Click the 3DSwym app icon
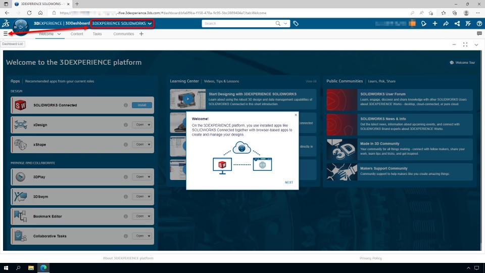 pyautogui.click(x=20, y=197)
